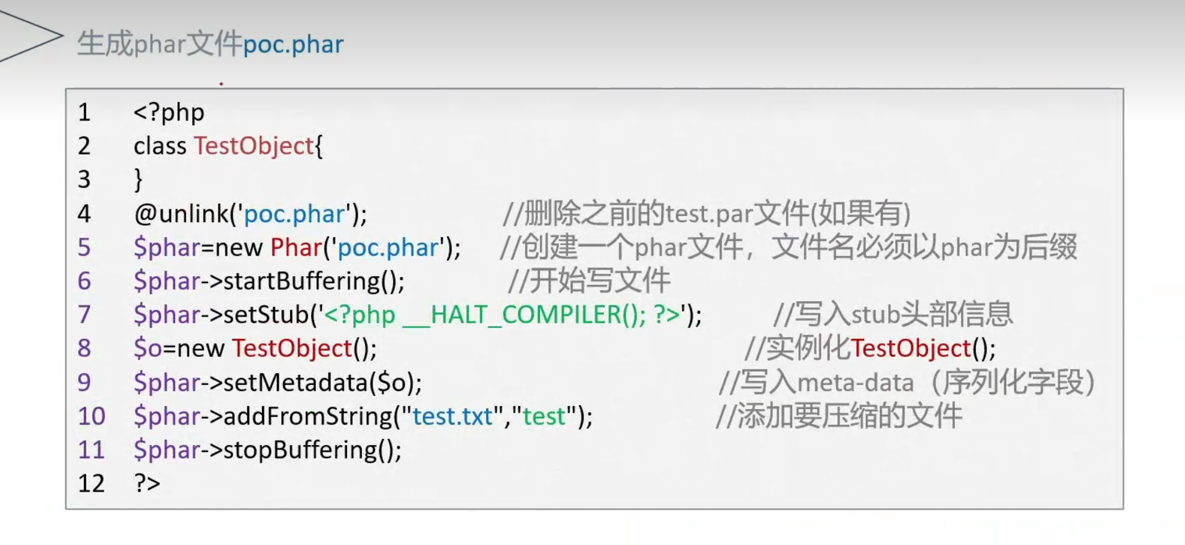This screenshot has width=1185, height=545.
Task: Click line number 10 in the code box
Action: click(91, 416)
